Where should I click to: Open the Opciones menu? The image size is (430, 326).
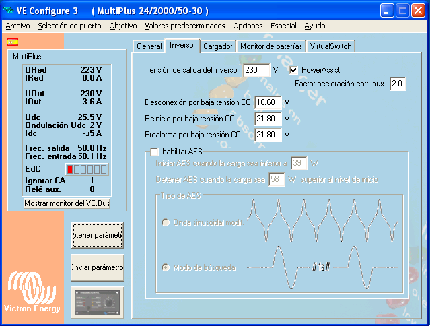click(248, 26)
